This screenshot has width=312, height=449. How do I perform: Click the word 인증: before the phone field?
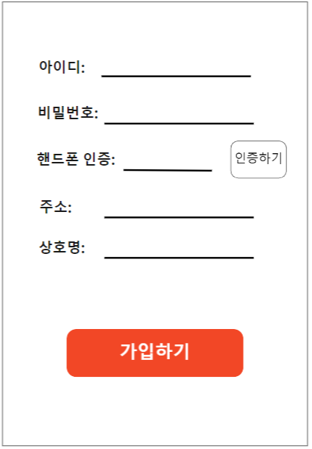pos(99,159)
